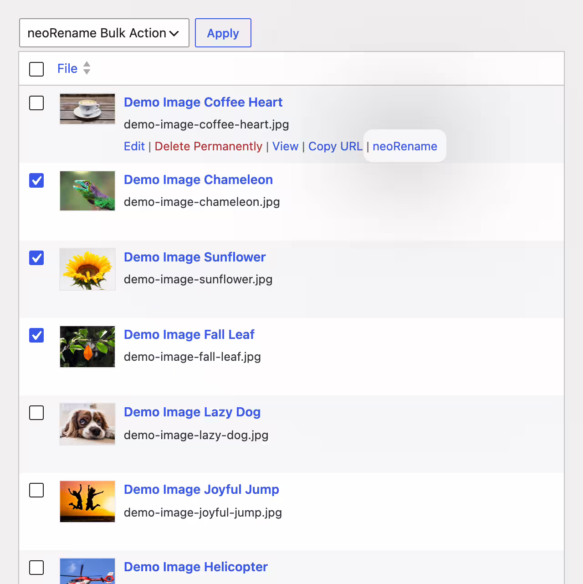Open the neoRename Bulk Action dropdown
This screenshot has height=584, width=583.
[104, 33]
